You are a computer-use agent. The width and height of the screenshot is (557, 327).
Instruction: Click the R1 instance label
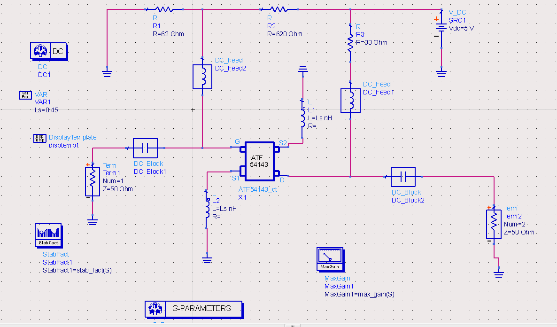click(157, 26)
